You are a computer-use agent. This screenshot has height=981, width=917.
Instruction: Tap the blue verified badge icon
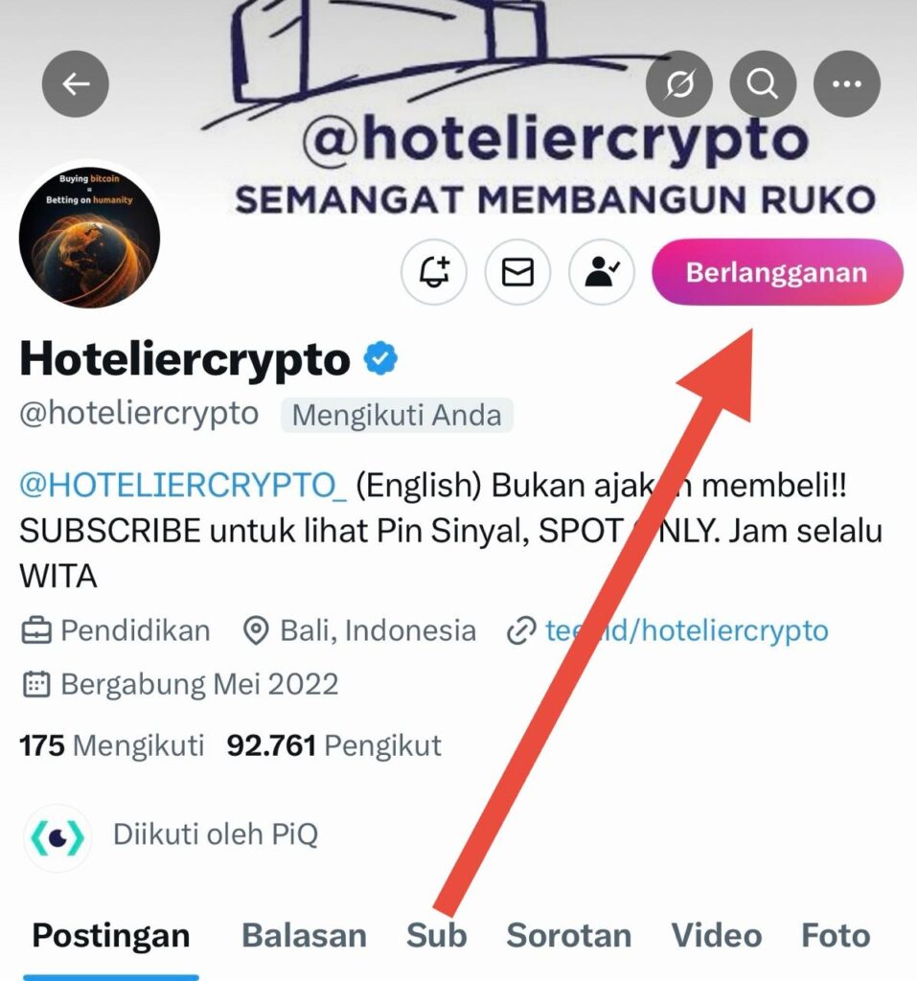[380, 358]
